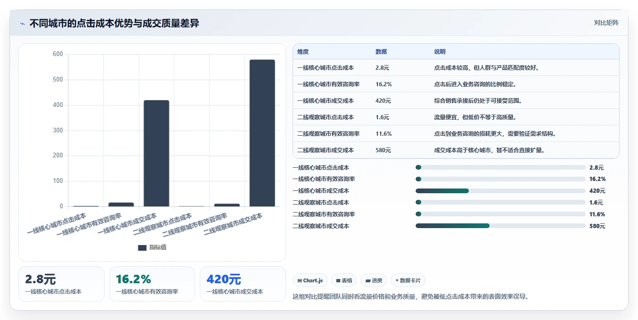Screen dimensions: 638x320
Task: Click the 16.2% data card
Action: 152,284
